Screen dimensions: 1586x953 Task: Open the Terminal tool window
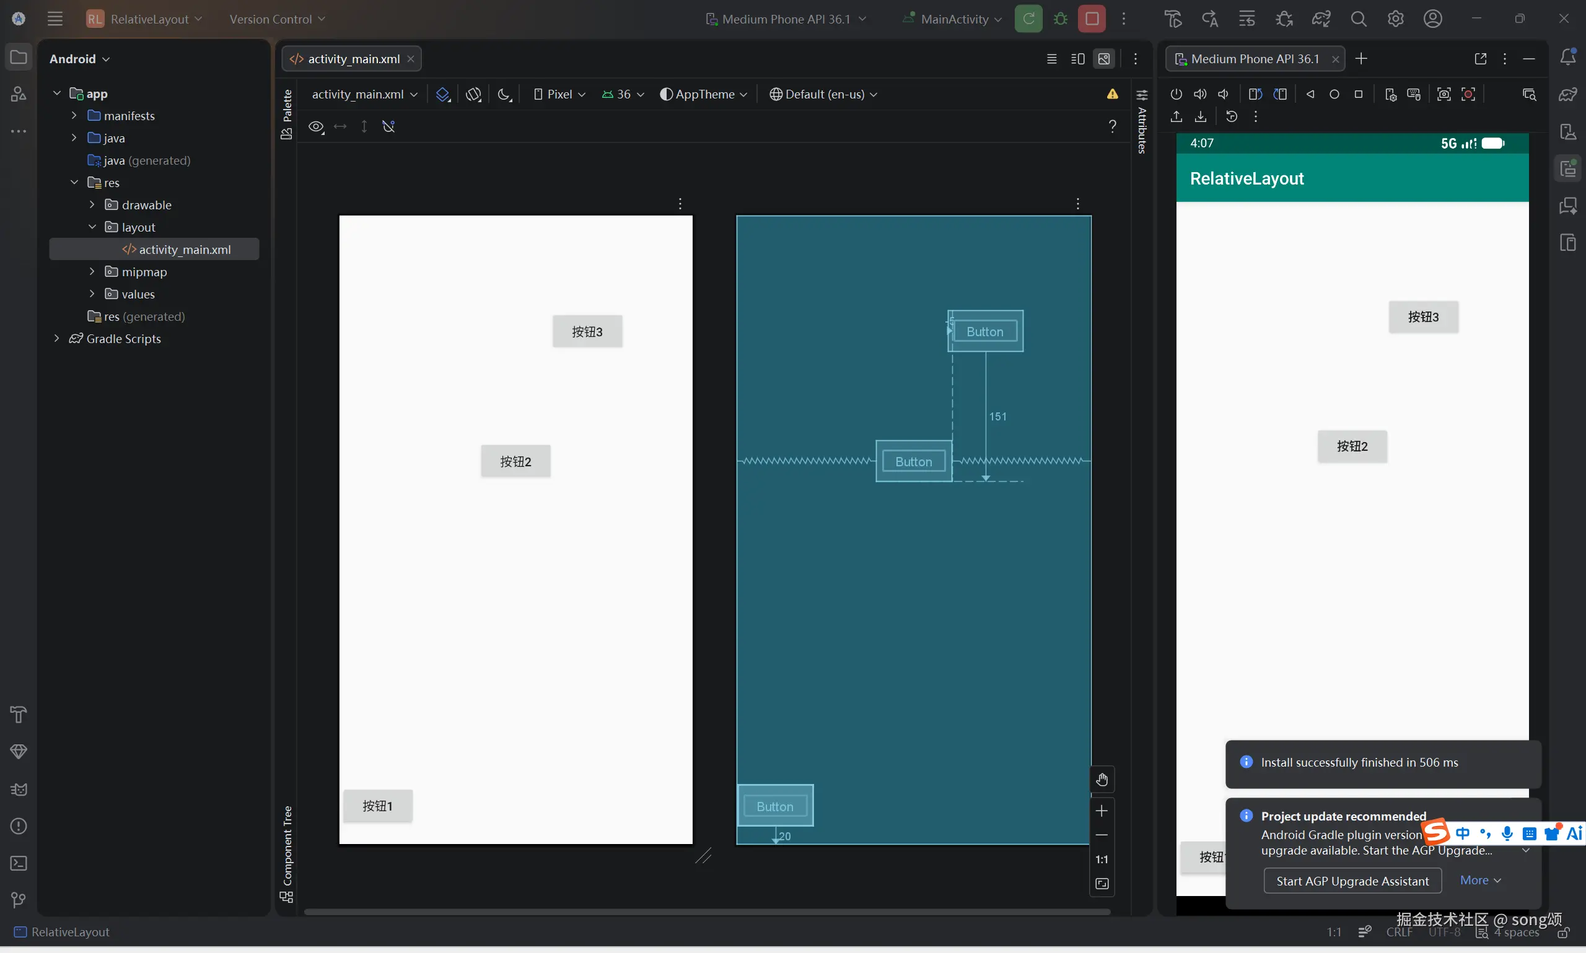click(19, 863)
